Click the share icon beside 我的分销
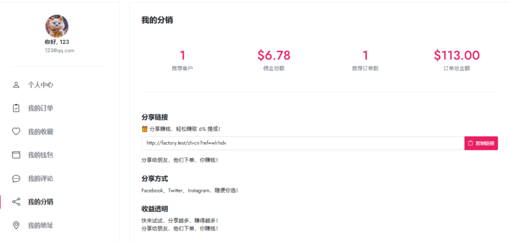508x242 pixels. pyautogui.click(x=16, y=202)
